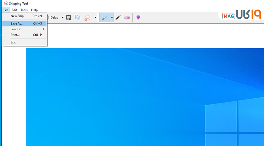Open the Send Snip options dropdown arrow

coord(95,18)
